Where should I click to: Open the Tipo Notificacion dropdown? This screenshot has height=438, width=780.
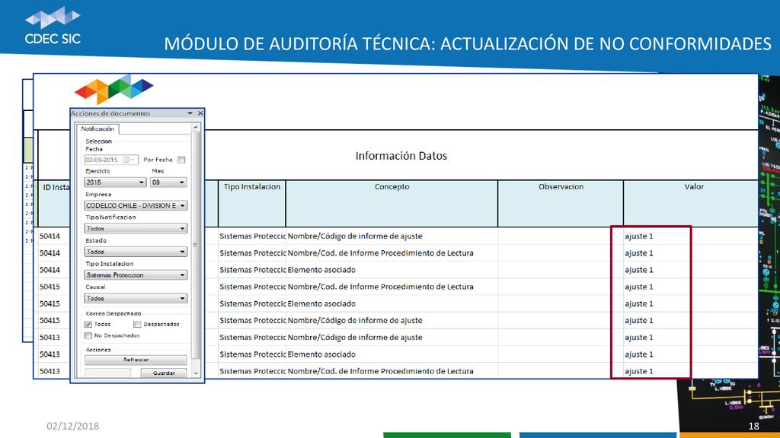[x=136, y=228]
